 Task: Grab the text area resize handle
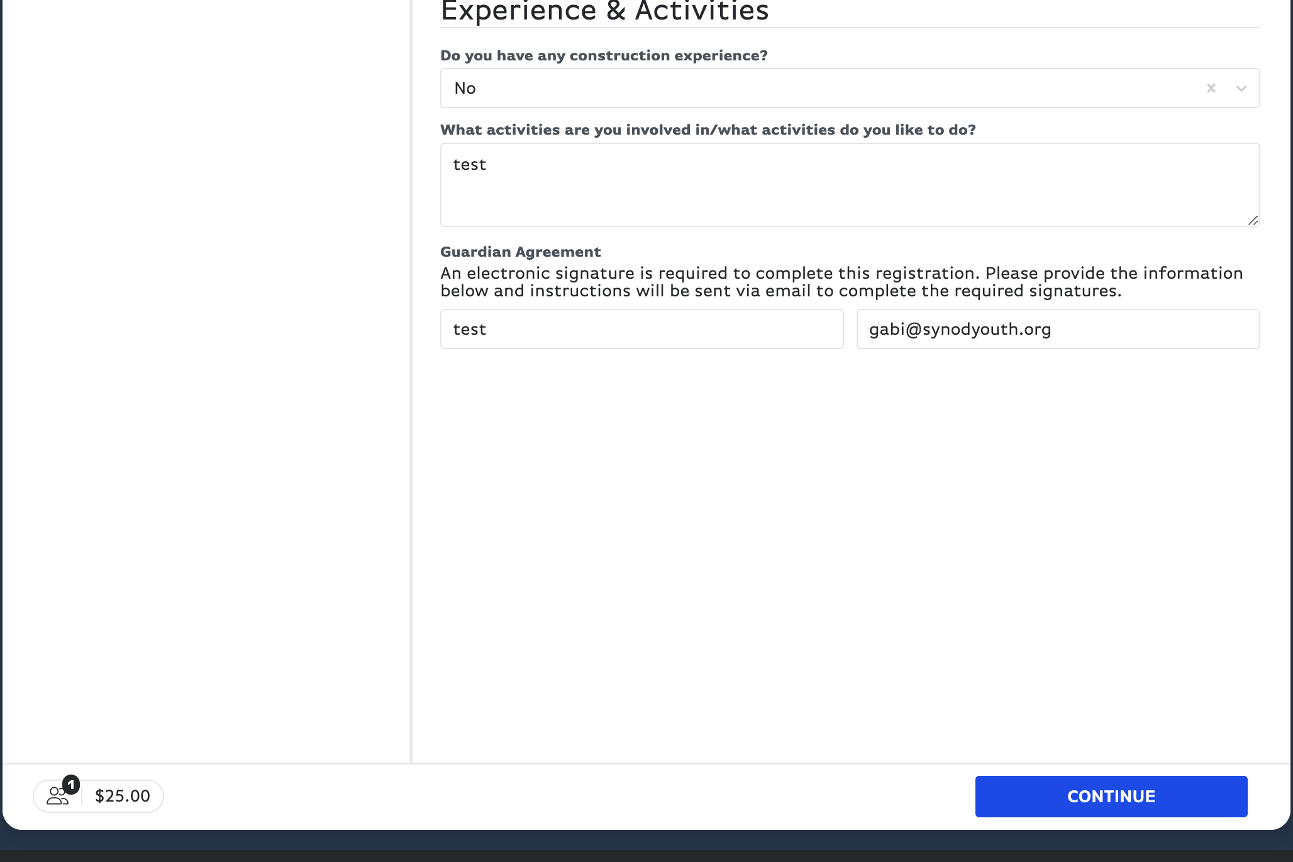pos(1253,220)
